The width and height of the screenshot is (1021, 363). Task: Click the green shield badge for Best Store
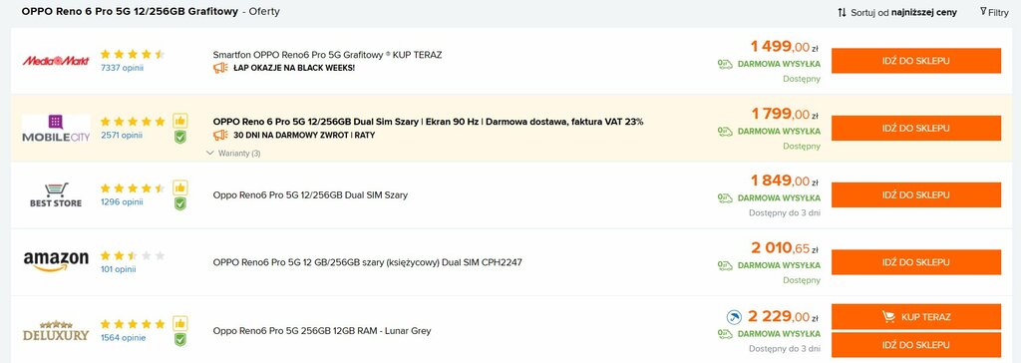click(x=180, y=204)
